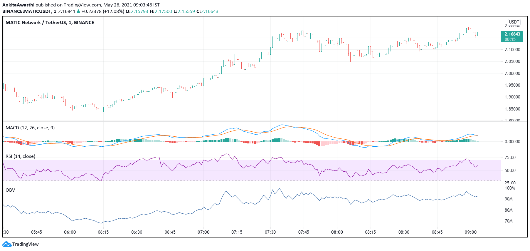The height and width of the screenshot is (251, 530).
Task: Click the 08:45 time axis label
Action: point(437,232)
